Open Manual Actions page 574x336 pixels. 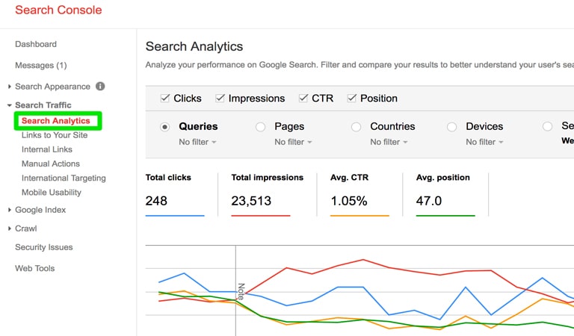(51, 164)
